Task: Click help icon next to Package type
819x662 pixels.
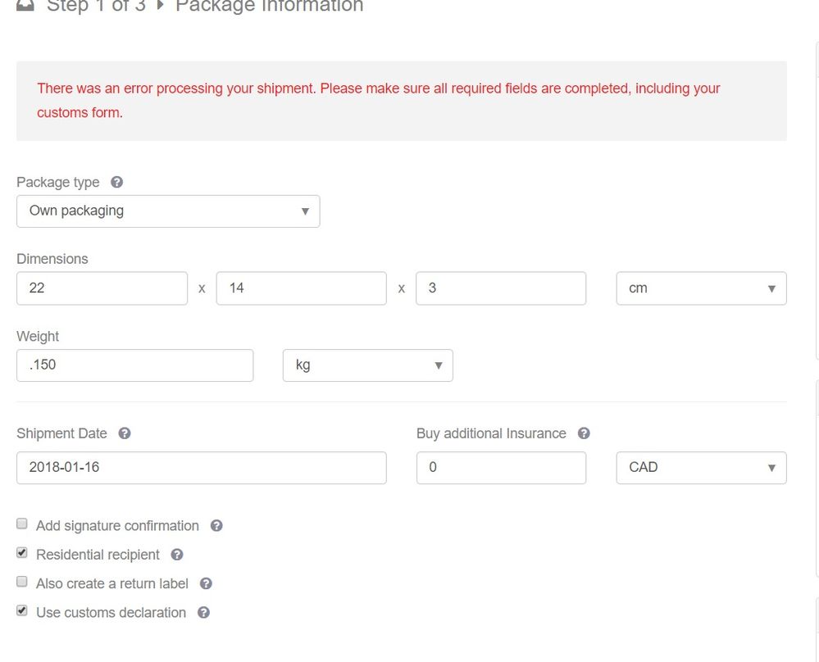Action: pos(116,182)
